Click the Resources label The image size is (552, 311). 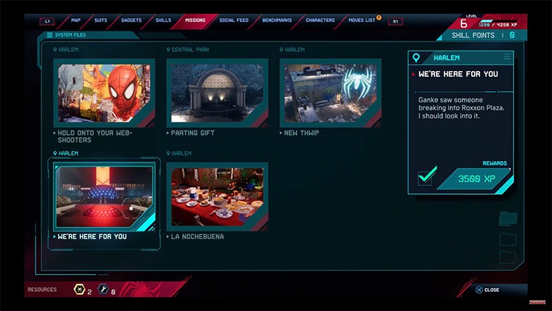click(x=42, y=290)
